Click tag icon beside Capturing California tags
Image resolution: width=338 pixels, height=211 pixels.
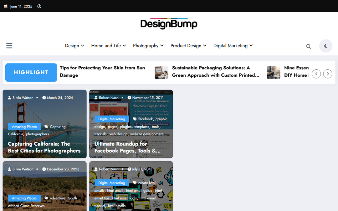pyautogui.click(x=46, y=127)
